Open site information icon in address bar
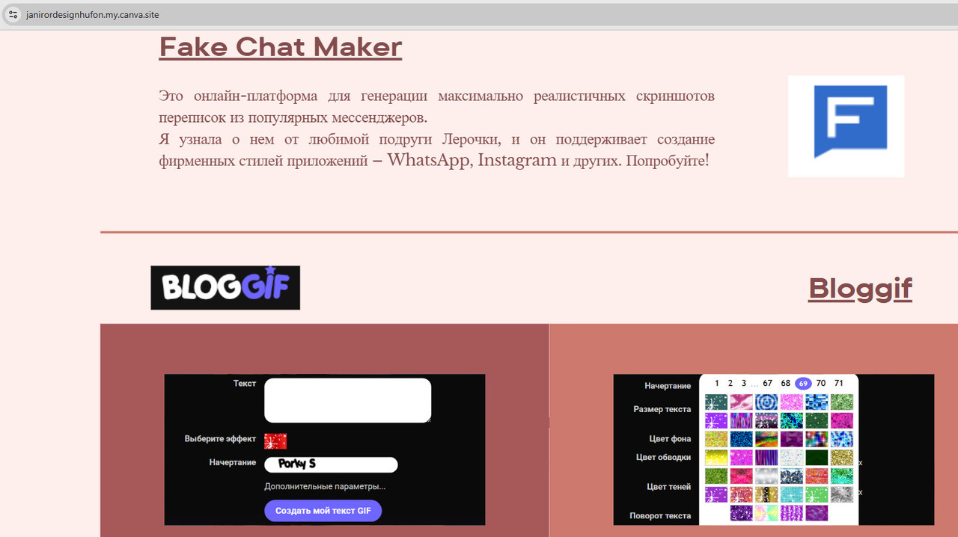The width and height of the screenshot is (958, 537). 13,15
